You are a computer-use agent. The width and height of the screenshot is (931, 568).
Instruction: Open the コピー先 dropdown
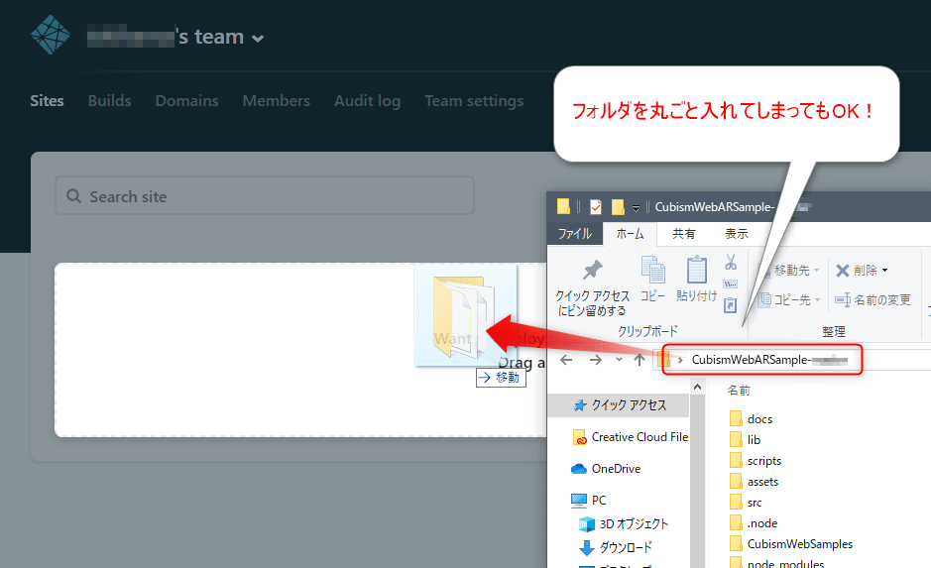789,299
